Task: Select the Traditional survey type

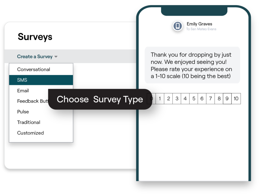Action: pos(29,122)
